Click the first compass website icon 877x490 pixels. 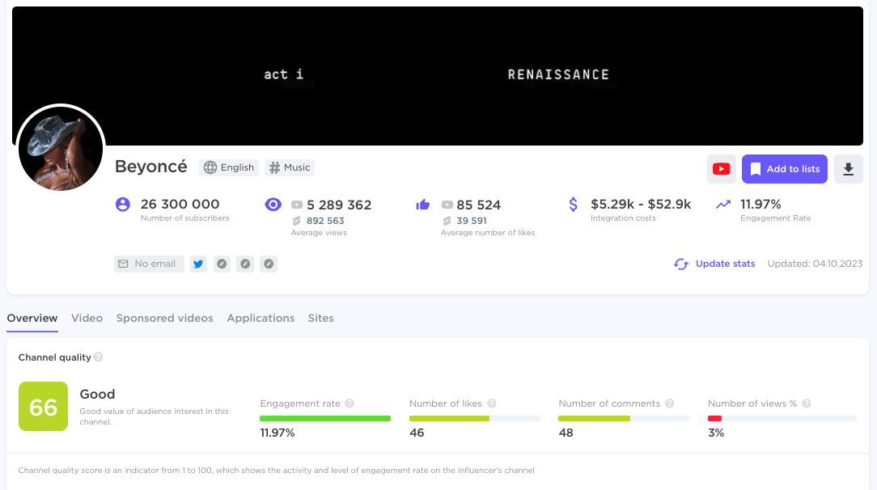pyautogui.click(x=222, y=264)
